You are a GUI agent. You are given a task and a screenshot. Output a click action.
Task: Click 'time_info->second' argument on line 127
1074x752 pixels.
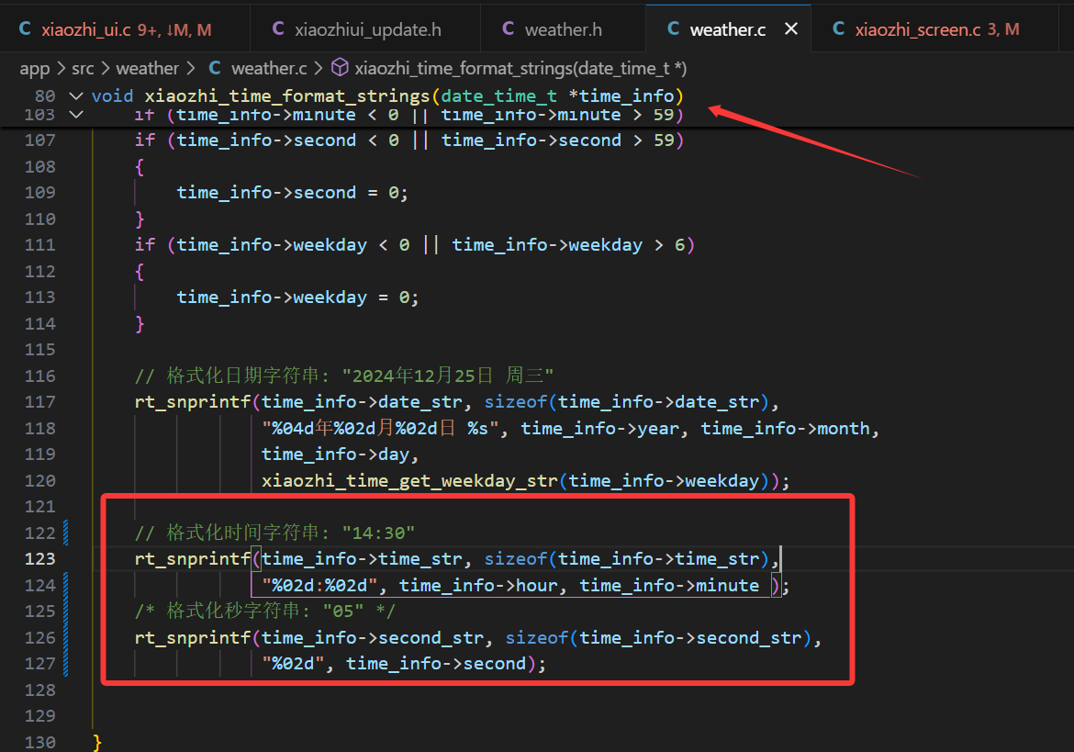point(436,664)
